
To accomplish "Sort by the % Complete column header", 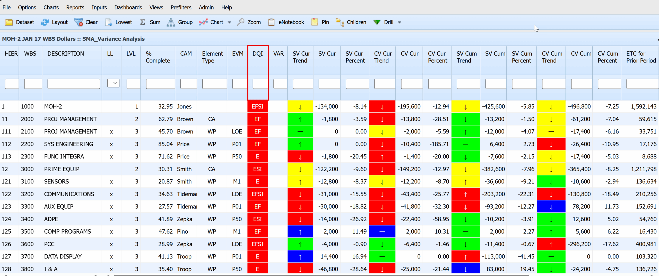I will (158, 57).
